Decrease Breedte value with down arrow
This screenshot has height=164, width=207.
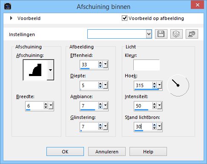point(46,107)
